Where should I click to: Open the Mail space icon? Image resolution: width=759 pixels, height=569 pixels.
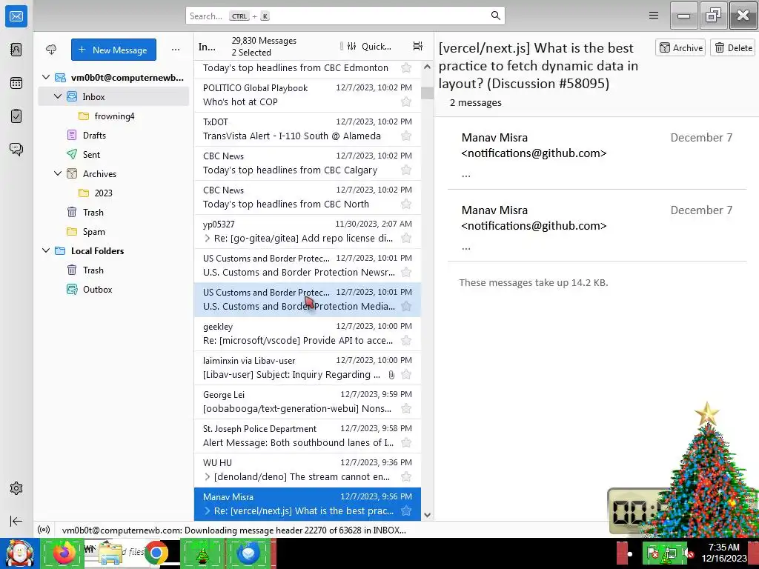coord(16,16)
